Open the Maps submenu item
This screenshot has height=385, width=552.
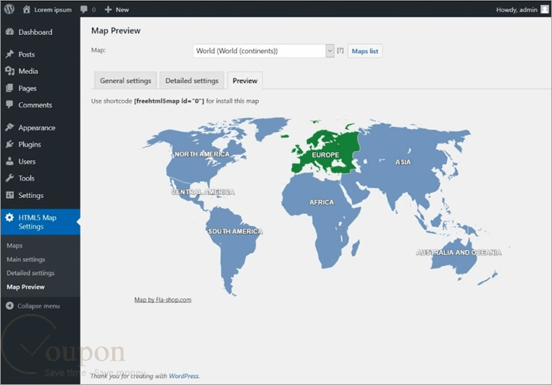(x=14, y=246)
